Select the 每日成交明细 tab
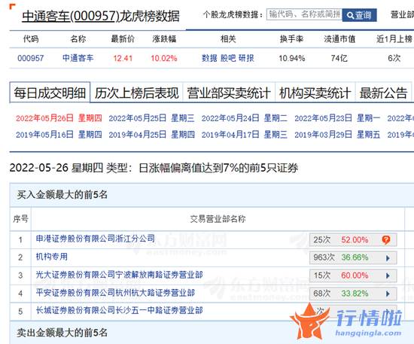 click(50, 93)
